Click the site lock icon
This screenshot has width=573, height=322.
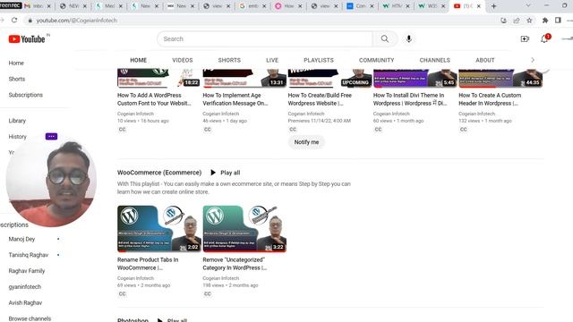[30, 21]
